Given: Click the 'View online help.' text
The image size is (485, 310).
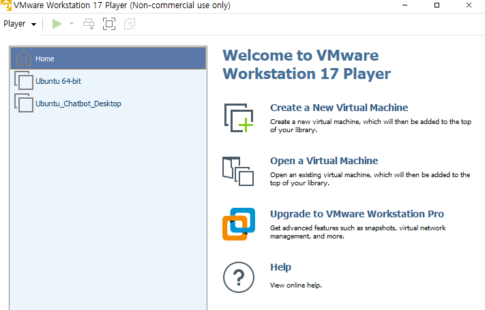Looking at the screenshot, I should pyautogui.click(x=295, y=285).
